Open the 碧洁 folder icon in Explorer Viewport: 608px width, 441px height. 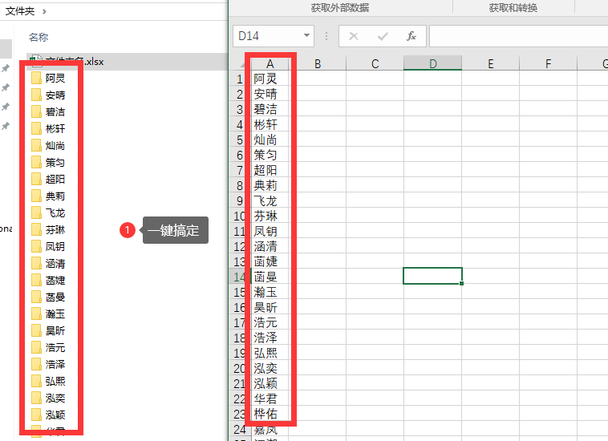[36, 111]
